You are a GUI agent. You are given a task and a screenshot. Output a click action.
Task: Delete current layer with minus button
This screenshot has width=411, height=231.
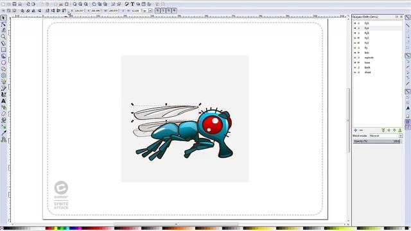coord(361,130)
